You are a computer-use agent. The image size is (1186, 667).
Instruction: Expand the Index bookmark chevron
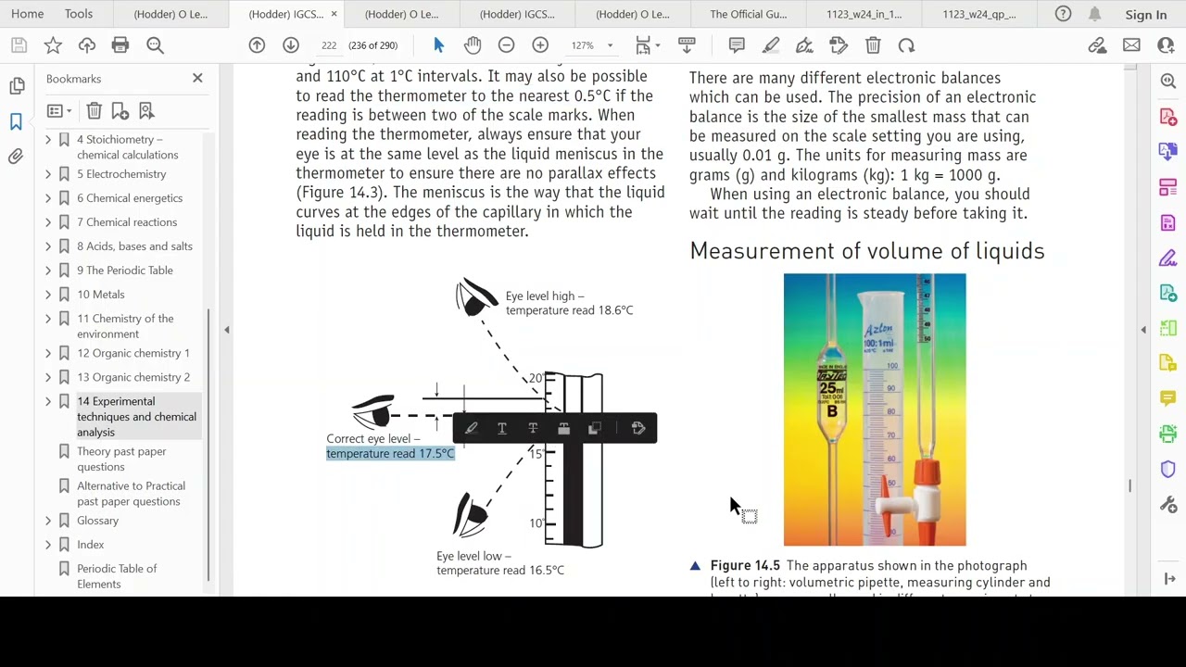(48, 545)
